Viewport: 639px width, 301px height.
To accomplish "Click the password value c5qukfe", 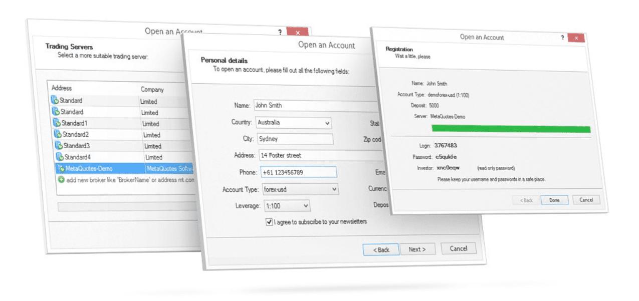I will point(446,157).
